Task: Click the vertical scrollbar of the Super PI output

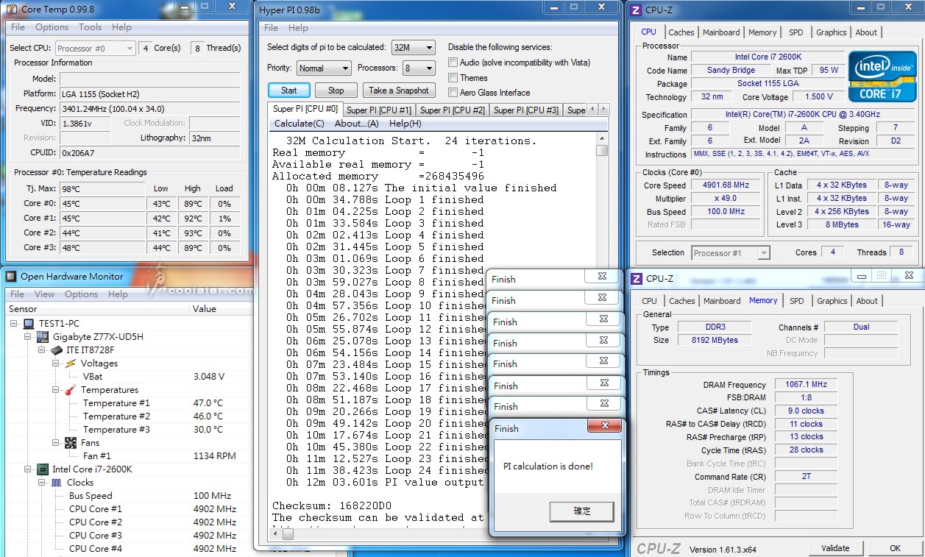Action: (x=602, y=328)
